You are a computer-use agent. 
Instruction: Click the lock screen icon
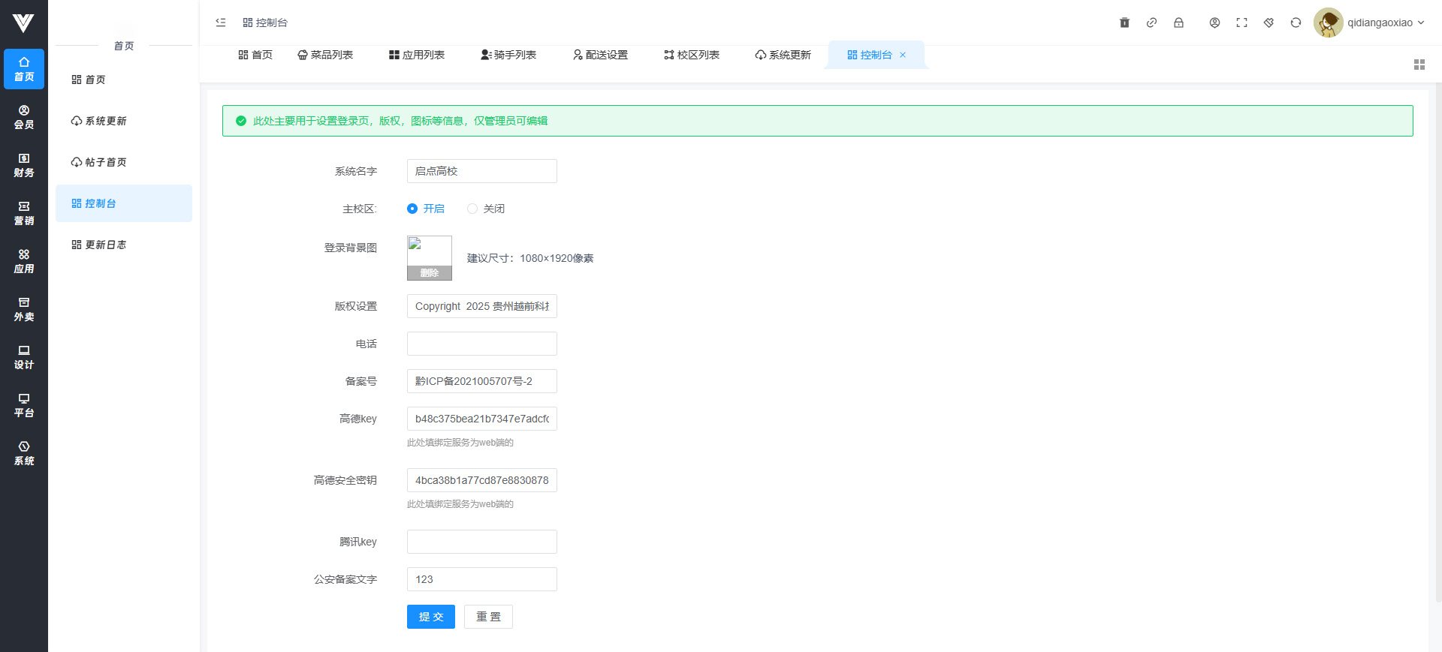pyautogui.click(x=1178, y=23)
